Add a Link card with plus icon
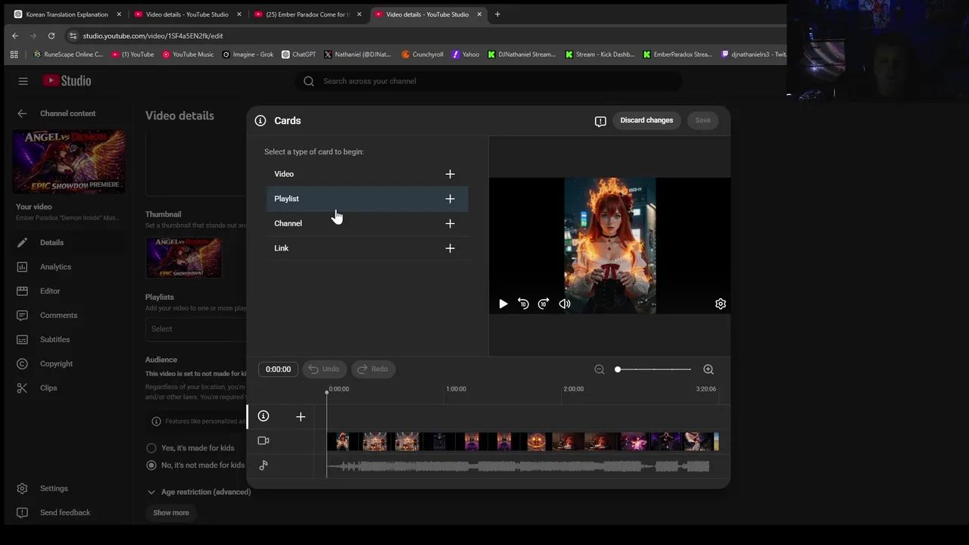969x545 pixels. click(450, 248)
